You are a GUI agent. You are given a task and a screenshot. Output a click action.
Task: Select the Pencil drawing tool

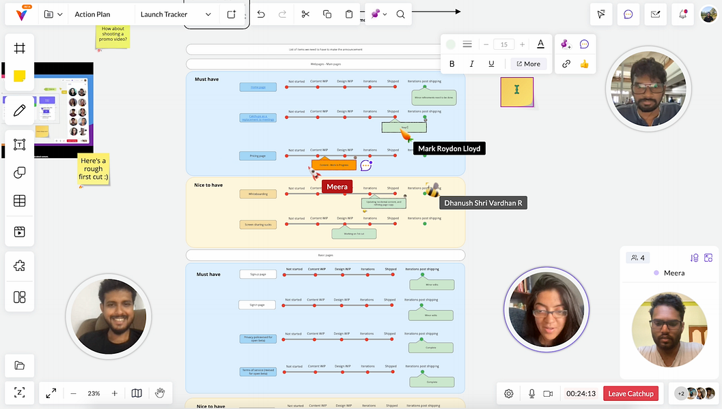[x=20, y=110]
